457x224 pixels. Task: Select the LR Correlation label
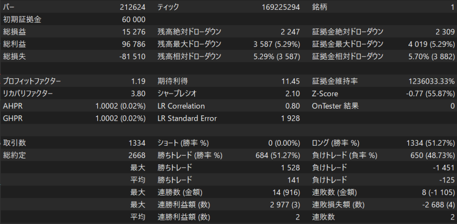click(181, 106)
